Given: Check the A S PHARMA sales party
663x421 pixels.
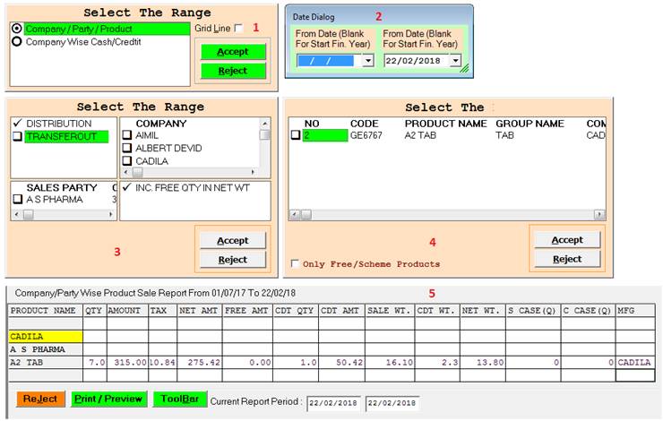Looking at the screenshot, I should click(18, 200).
